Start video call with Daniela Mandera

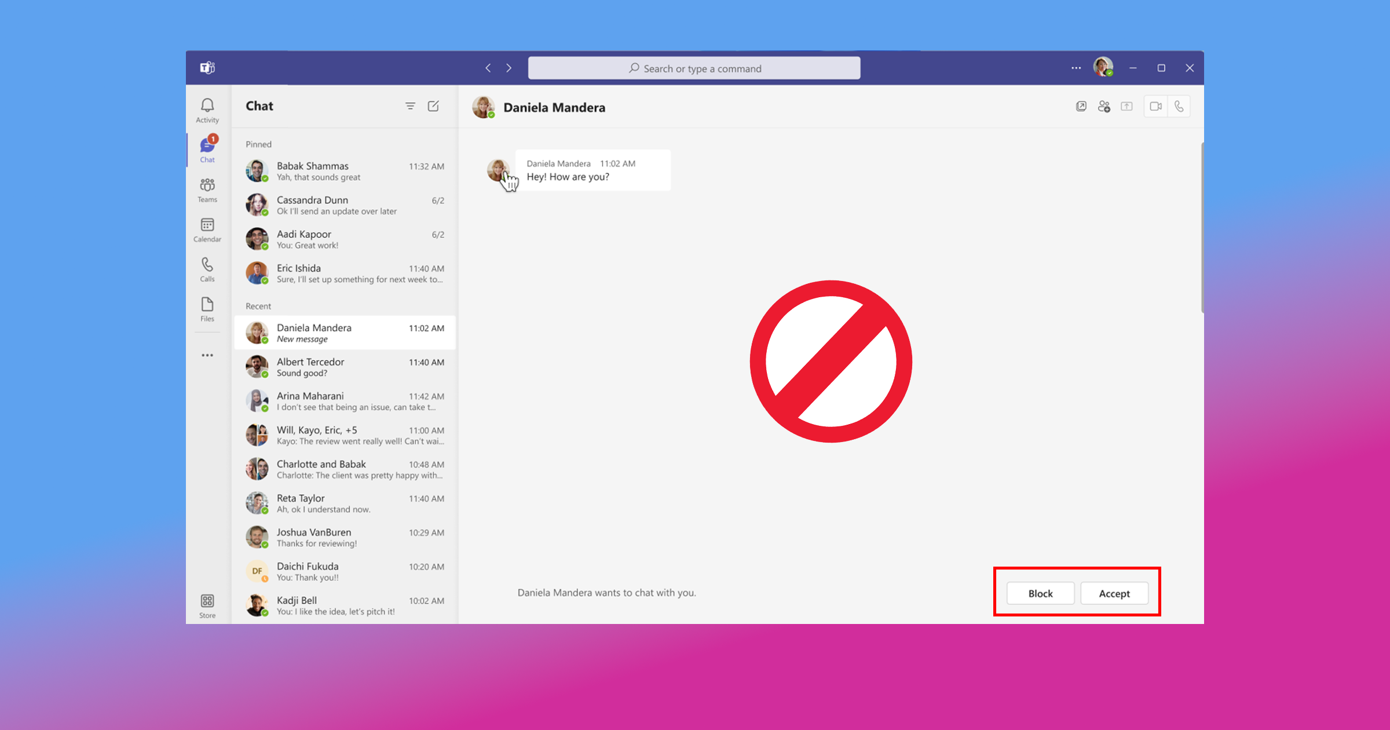(x=1155, y=107)
